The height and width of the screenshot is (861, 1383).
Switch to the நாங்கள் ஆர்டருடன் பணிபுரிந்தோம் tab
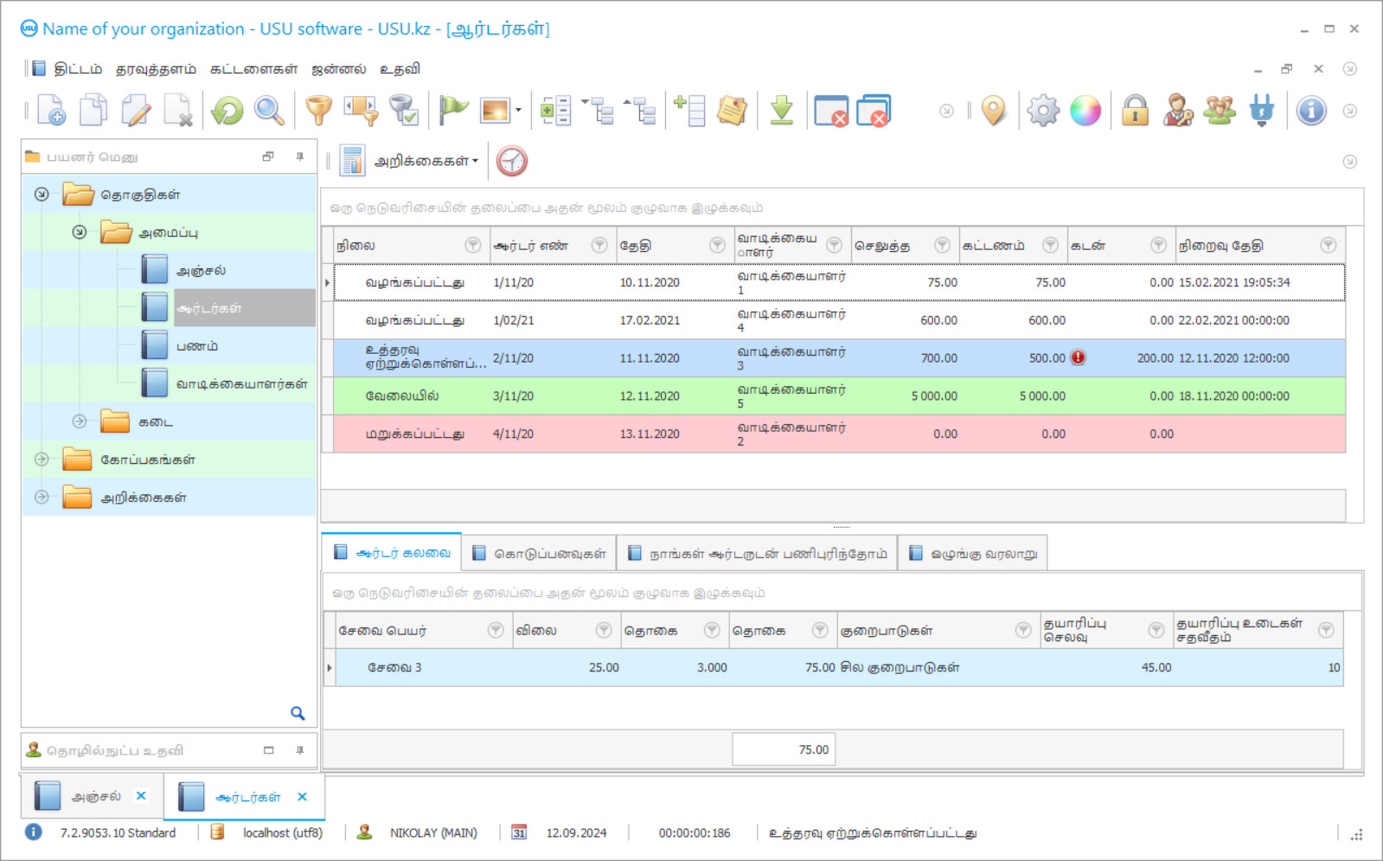[x=757, y=554]
